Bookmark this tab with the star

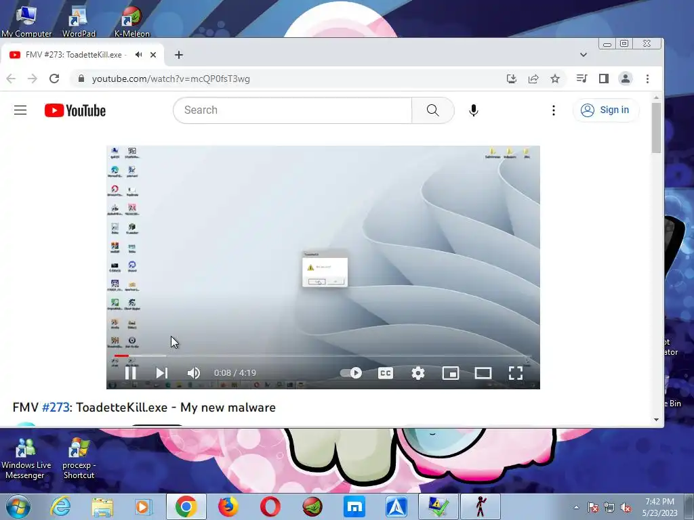click(x=555, y=79)
